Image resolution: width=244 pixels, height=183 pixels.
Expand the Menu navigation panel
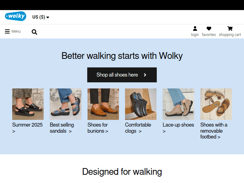point(13,31)
